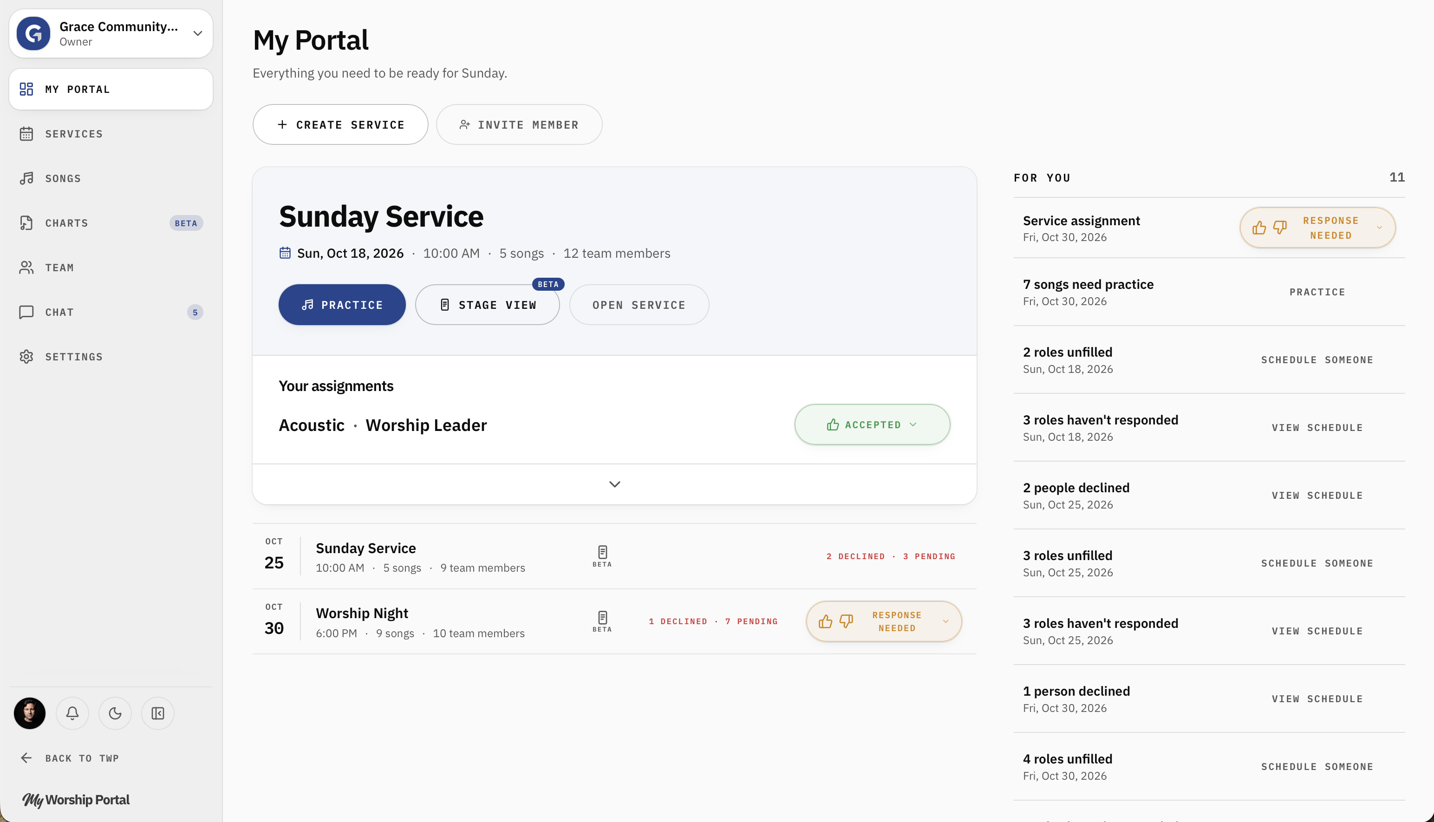
Task: Schedule someone for 3 roles unfilled
Action: point(1317,563)
